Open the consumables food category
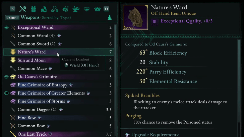 (x=65, y=9)
